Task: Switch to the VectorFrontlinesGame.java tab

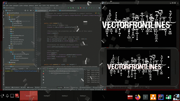Action: coord(69,11)
